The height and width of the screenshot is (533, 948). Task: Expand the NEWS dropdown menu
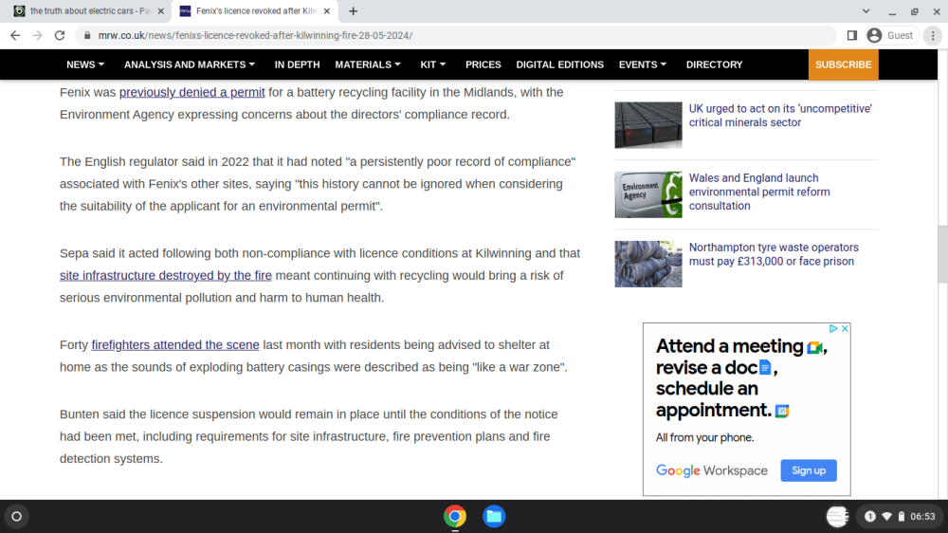pos(85,64)
